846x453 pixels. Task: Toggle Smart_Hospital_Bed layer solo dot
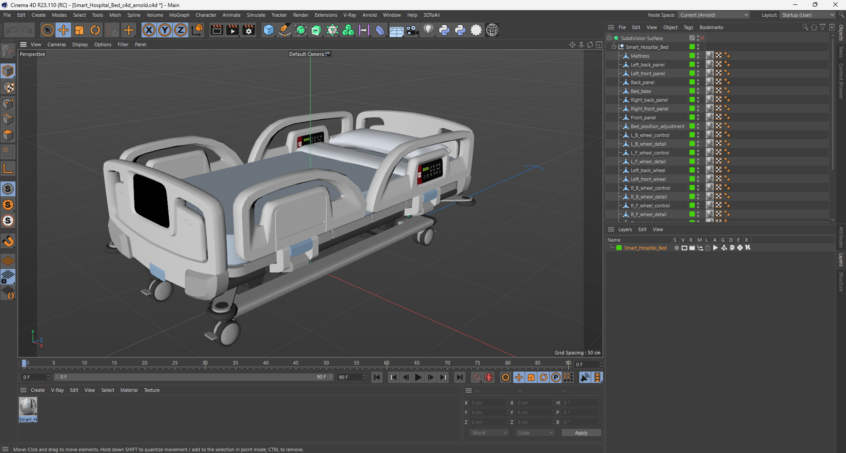pos(676,248)
